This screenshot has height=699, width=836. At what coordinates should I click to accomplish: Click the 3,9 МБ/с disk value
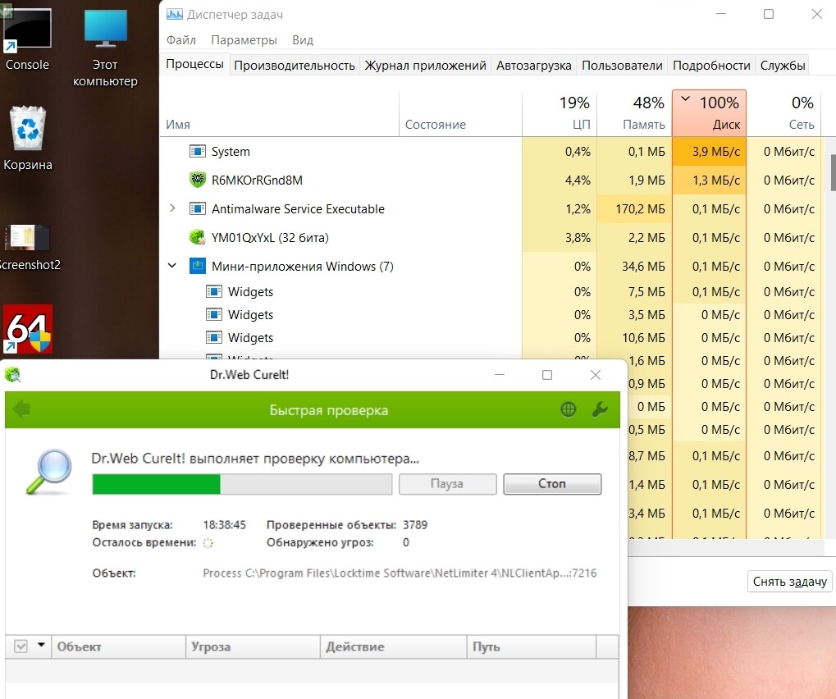(x=715, y=152)
